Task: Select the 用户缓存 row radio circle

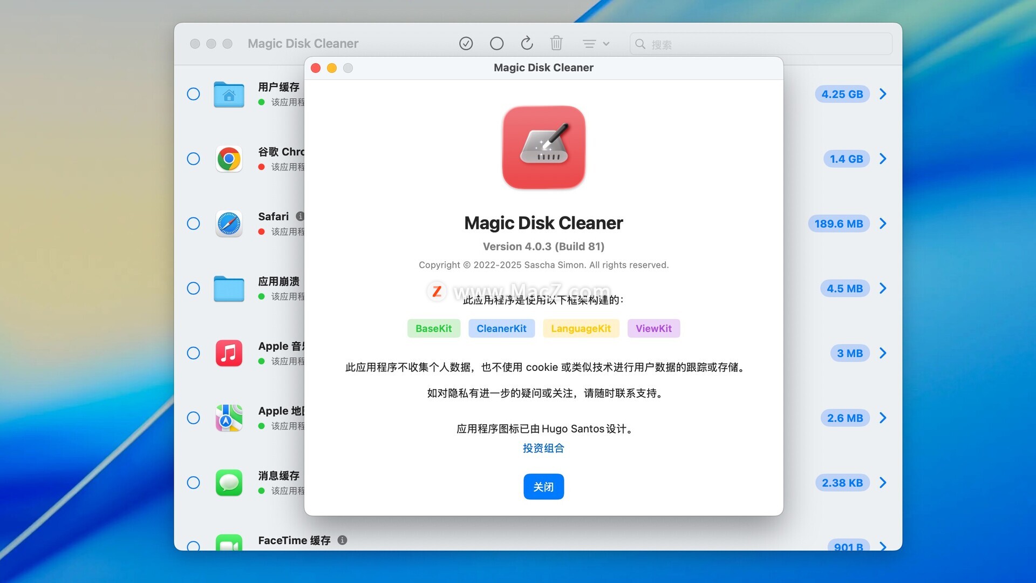Action: click(193, 94)
